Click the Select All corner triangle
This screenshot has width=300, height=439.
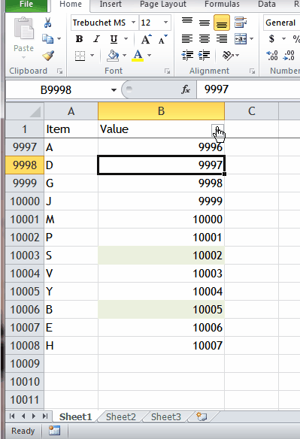click(35, 112)
